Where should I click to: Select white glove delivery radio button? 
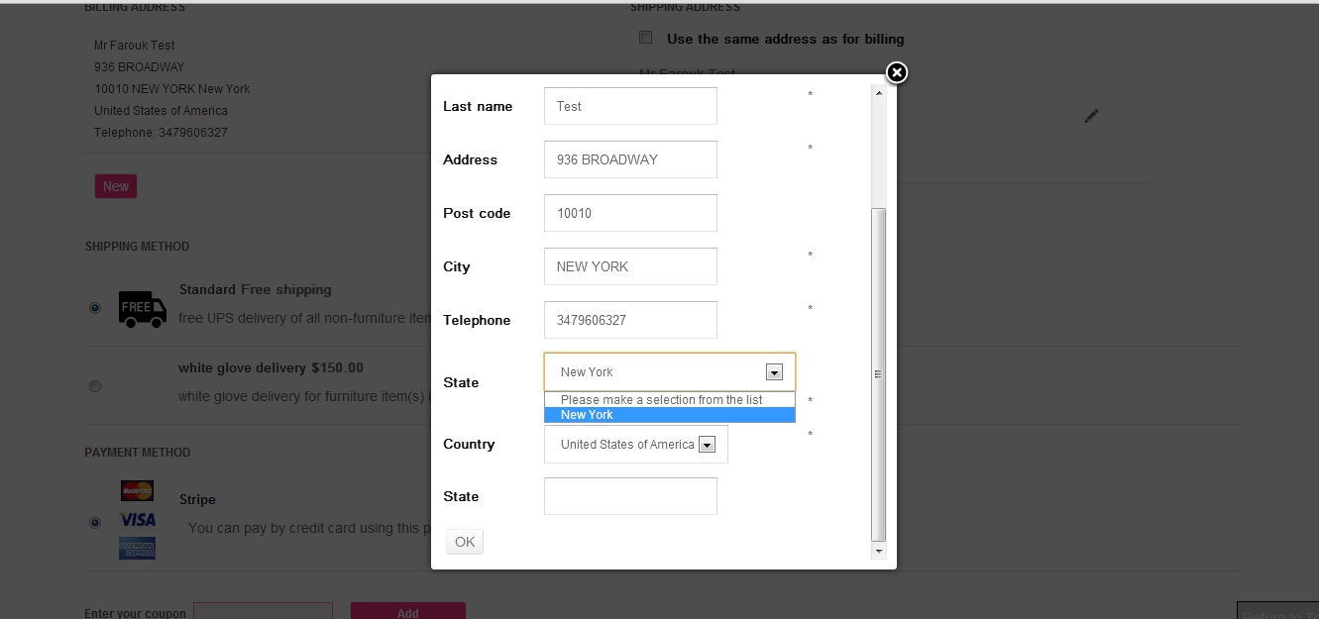[95, 386]
